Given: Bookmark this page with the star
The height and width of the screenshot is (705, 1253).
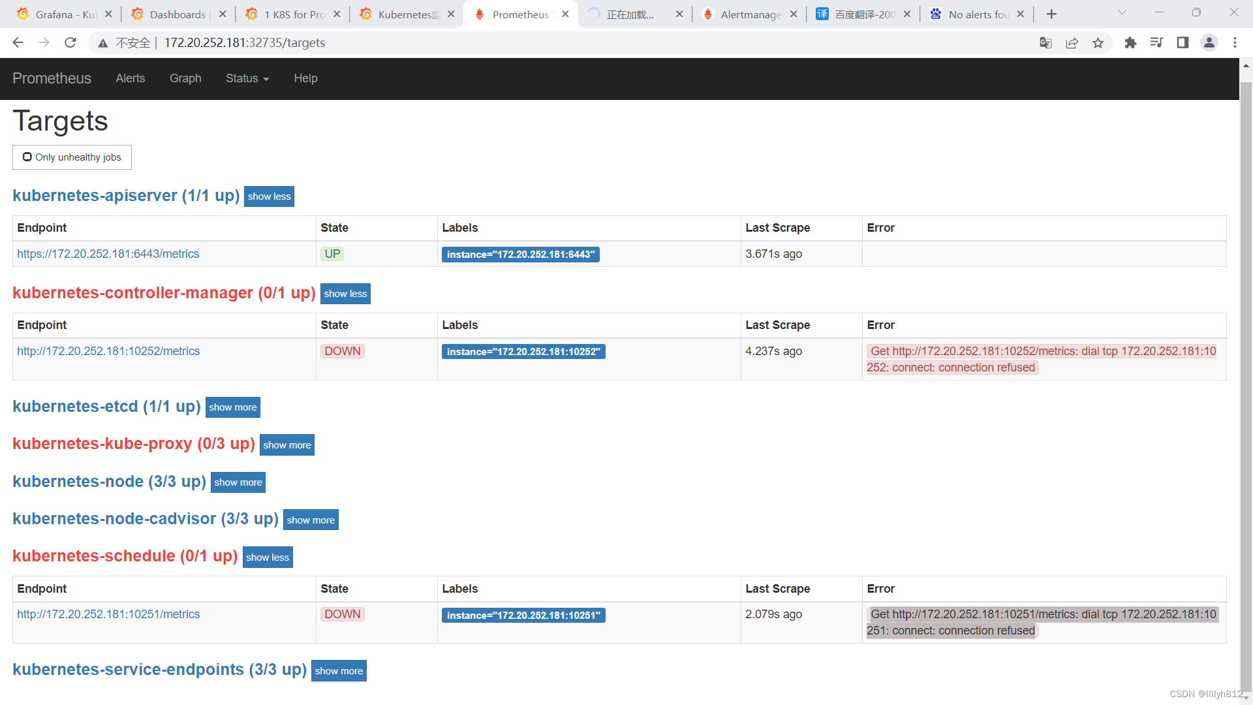Looking at the screenshot, I should tap(1098, 42).
